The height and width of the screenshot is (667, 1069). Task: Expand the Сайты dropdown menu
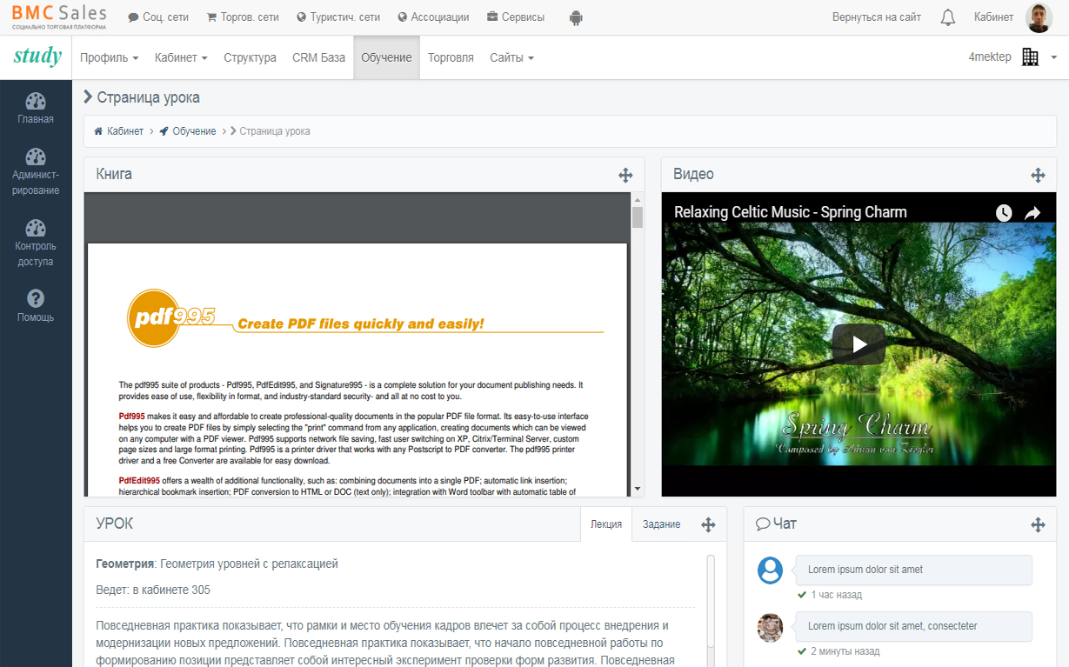coord(511,58)
